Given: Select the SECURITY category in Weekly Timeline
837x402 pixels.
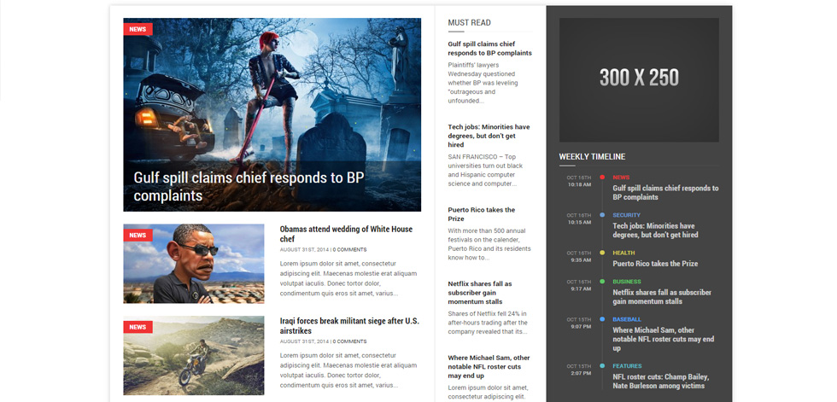Looking at the screenshot, I should pos(626,215).
